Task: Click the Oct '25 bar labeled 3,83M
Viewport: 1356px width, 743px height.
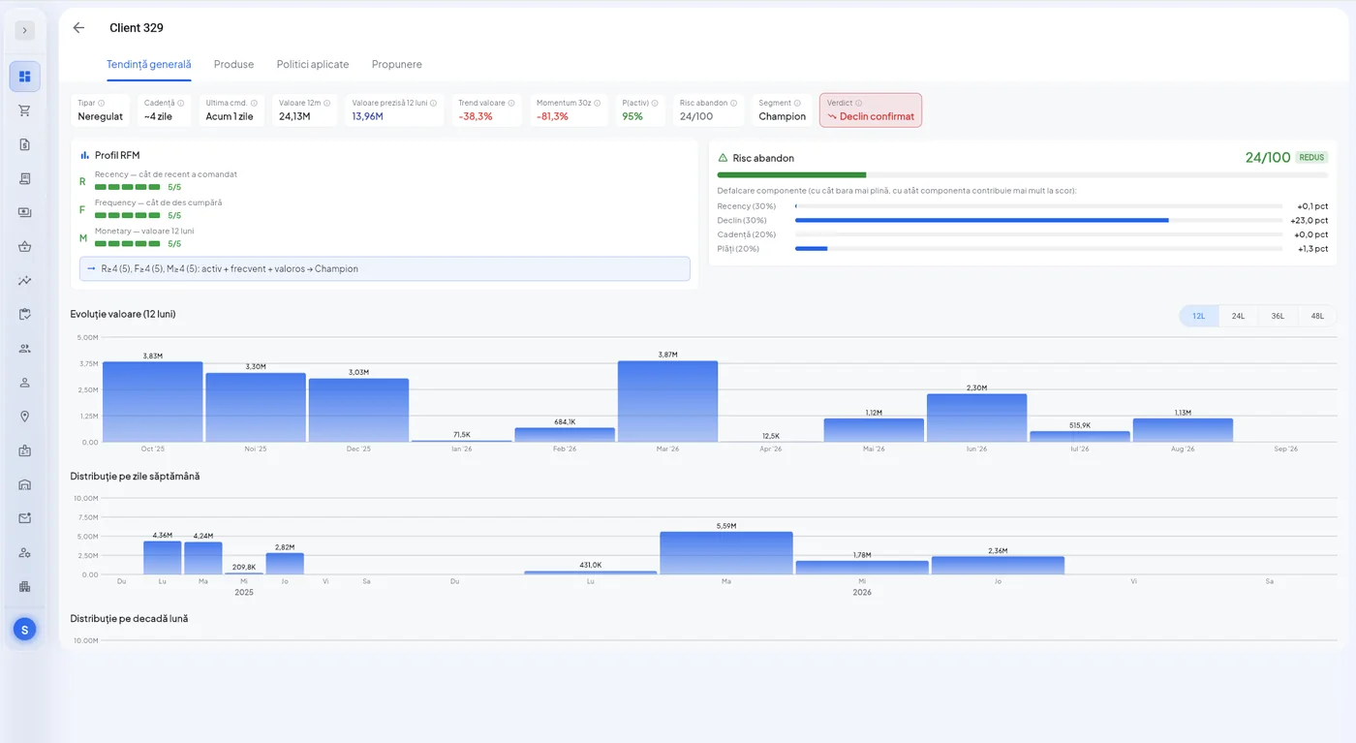Action: tap(153, 401)
